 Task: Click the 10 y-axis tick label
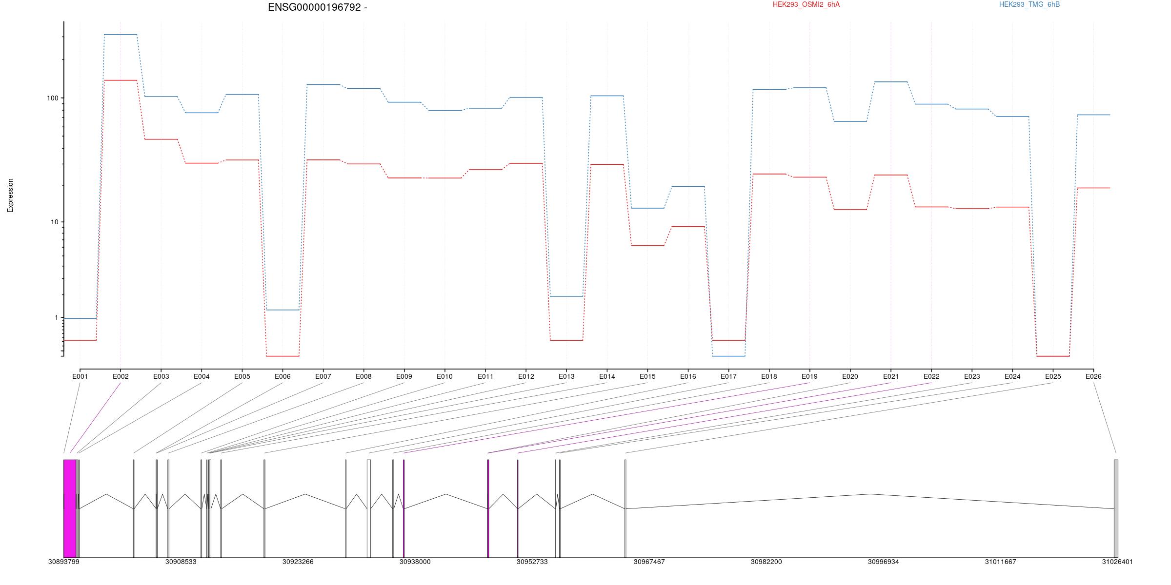54,222
